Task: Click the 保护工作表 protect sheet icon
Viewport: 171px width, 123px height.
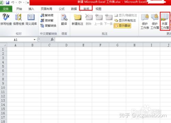Action: pos(145,22)
